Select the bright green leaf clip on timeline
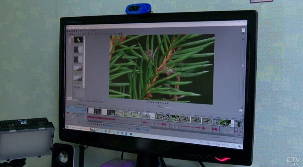This screenshot has width=303, height=167. click(225, 123)
